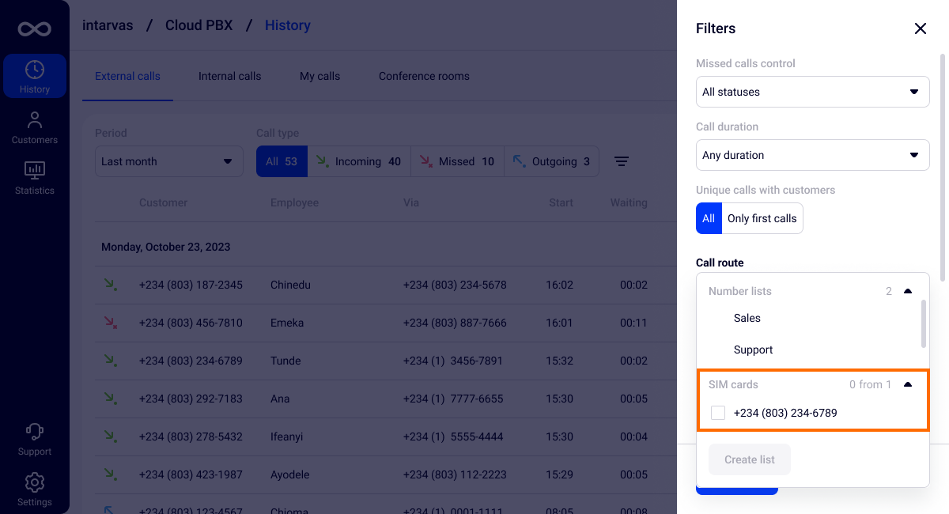Open History in the left sidebar
949x514 pixels.
(35, 77)
